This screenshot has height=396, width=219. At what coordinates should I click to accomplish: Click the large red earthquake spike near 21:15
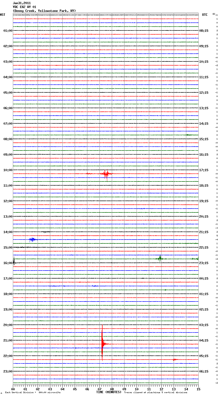[102, 343]
